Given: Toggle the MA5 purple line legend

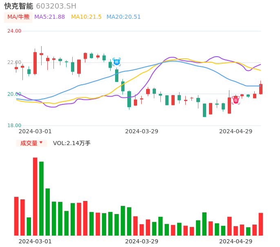Looking at the screenshot, I should 49,17.
